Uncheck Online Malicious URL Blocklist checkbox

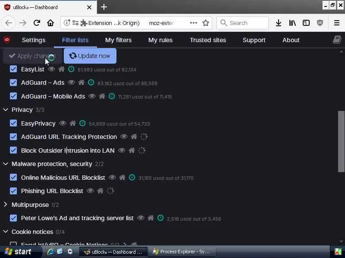[13, 177]
